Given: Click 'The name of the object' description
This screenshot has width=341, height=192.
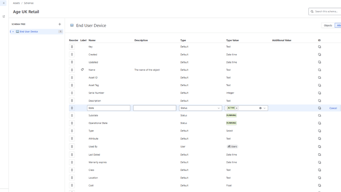Looking at the screenshot, I should (147, 70).
